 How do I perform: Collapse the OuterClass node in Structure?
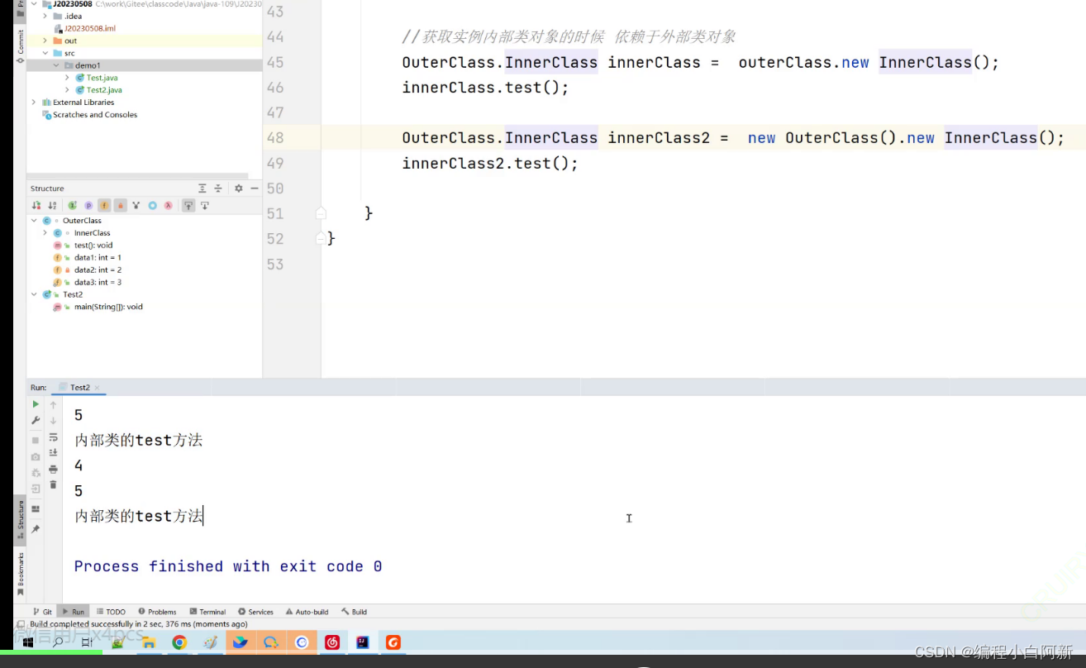pyautogui.click(x=34, y=221)
